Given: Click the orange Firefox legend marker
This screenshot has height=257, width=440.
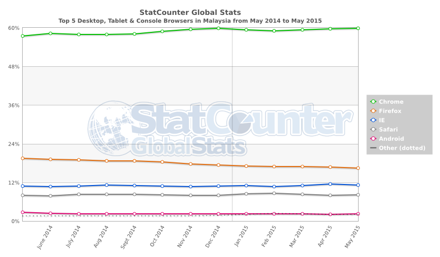Looking at the screenshot, I should [x=374, y=111].
